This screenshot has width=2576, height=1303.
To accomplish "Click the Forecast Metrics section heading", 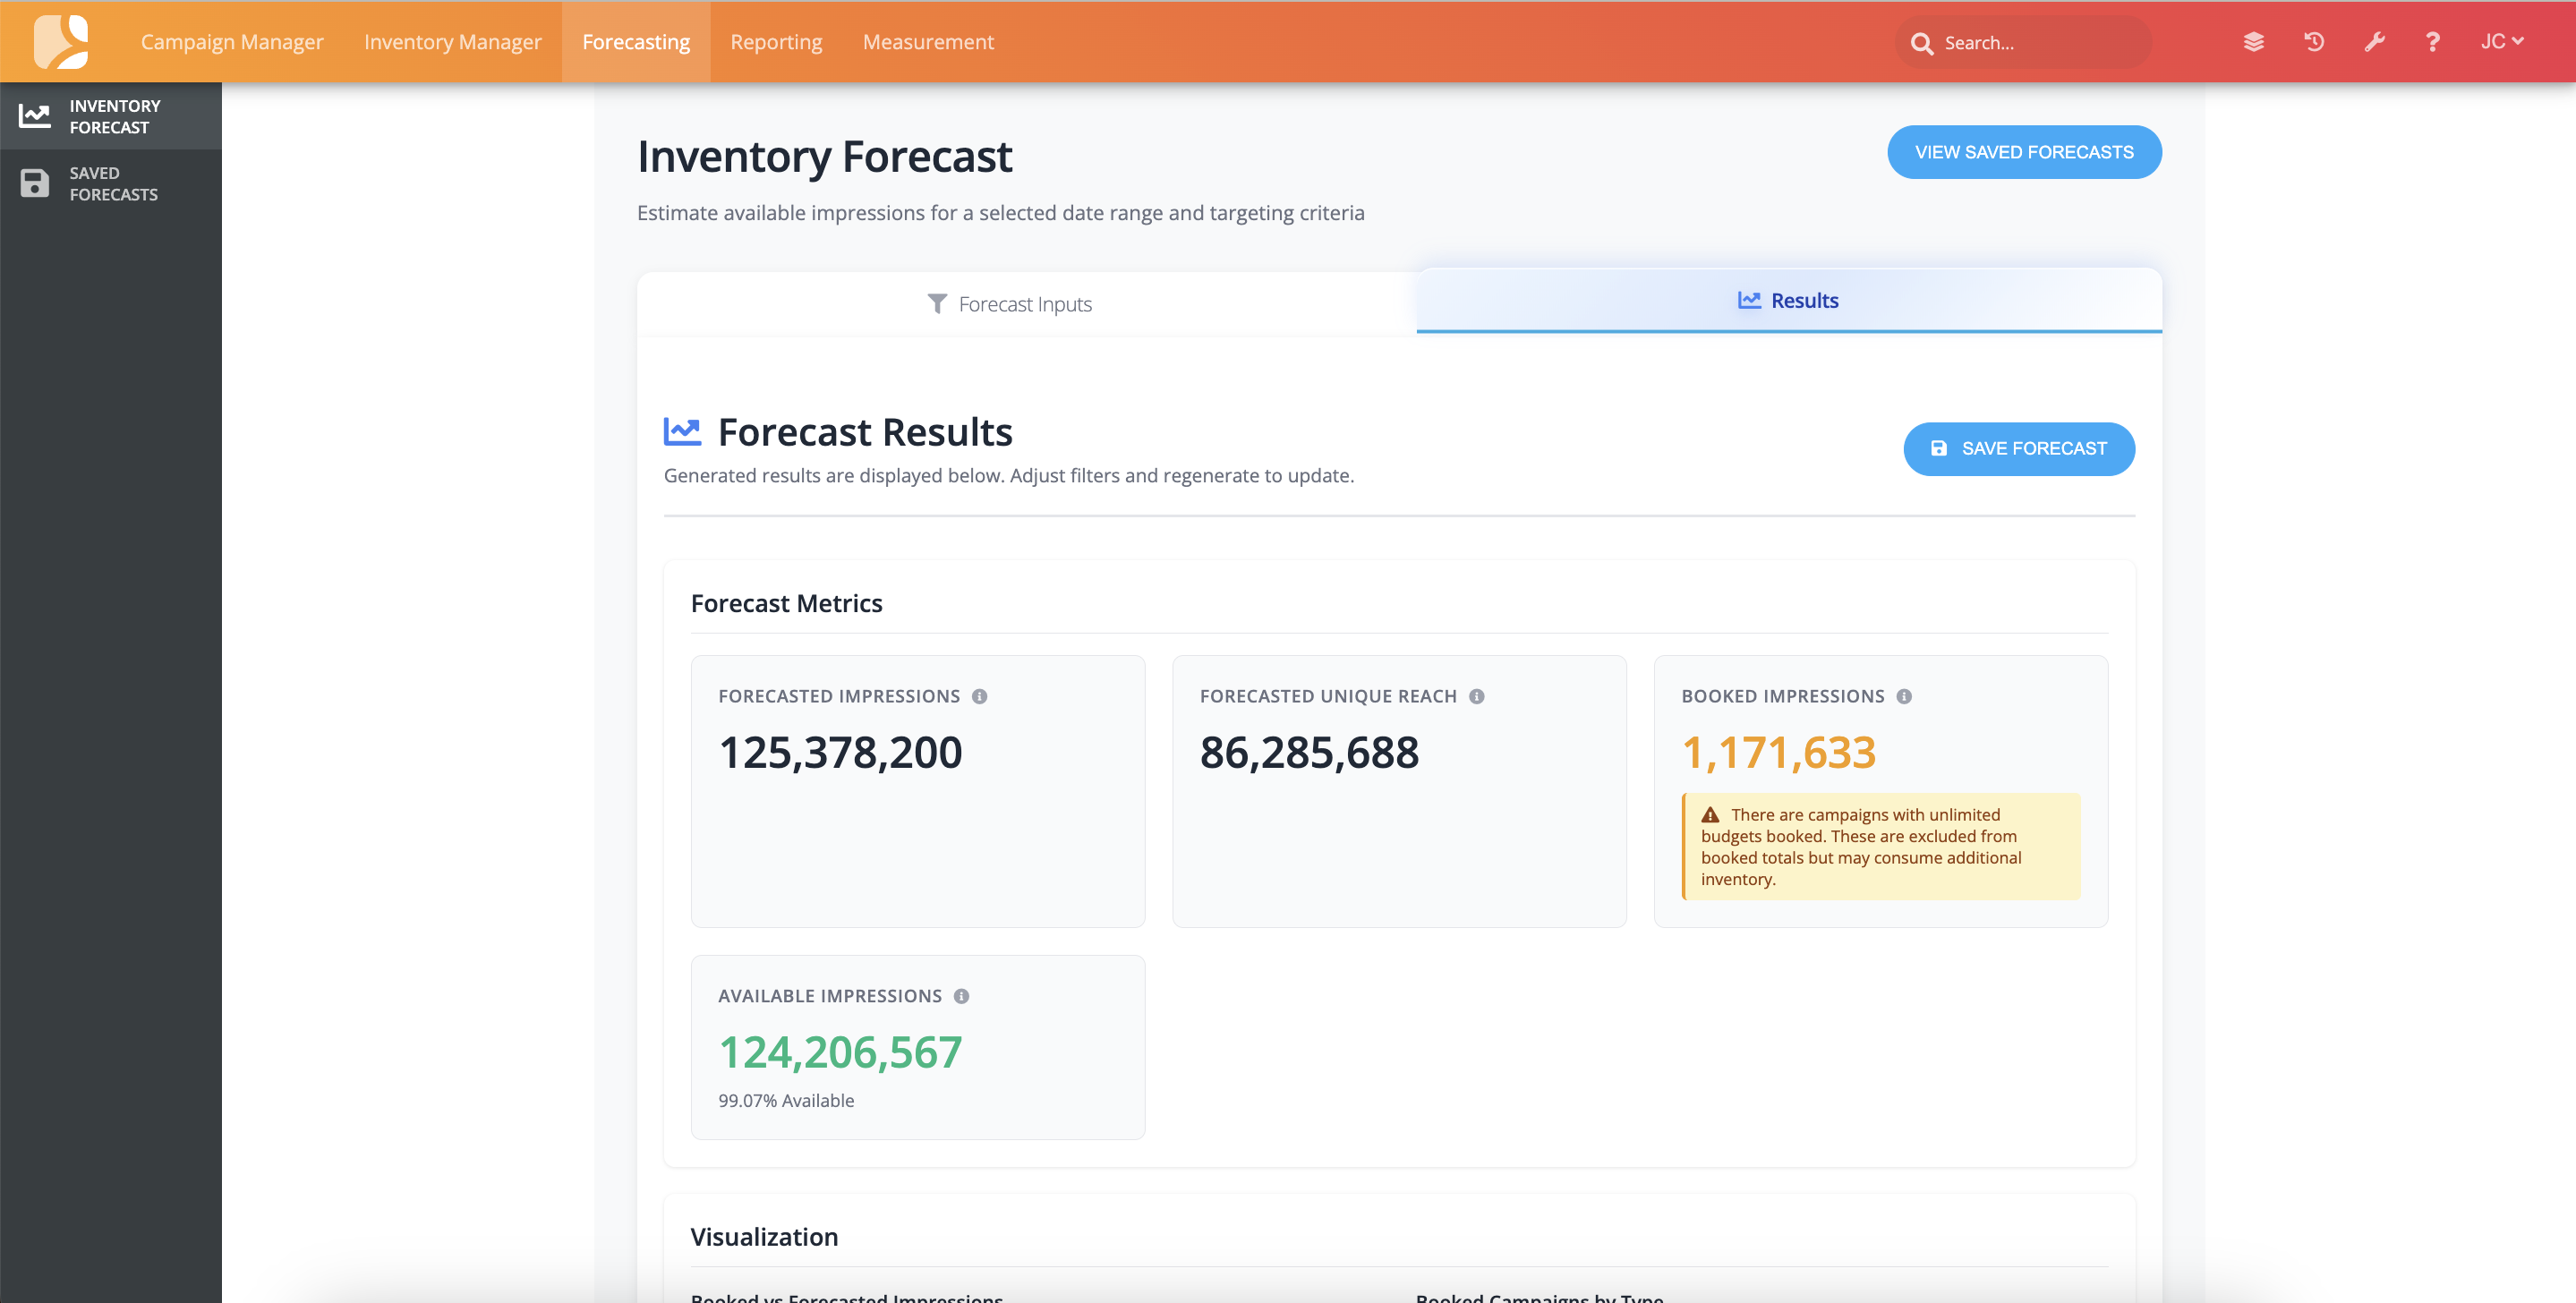I will click(x=786, y=603).
